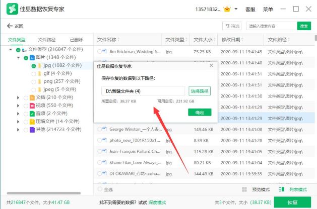
Task: Switch to 列表模式 list icon
Action: pos(281,189)
